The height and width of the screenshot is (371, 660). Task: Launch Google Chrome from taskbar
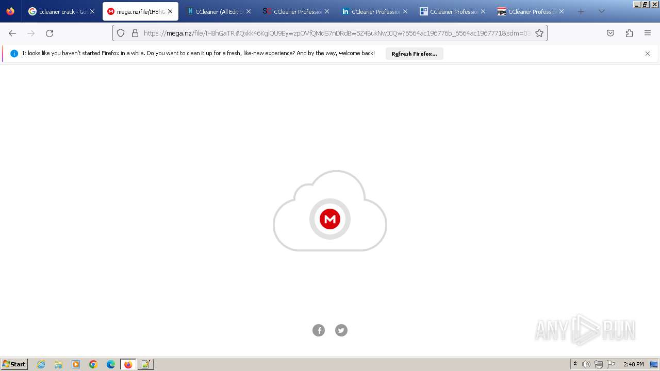pyautogui.click(x=93, y=364)
